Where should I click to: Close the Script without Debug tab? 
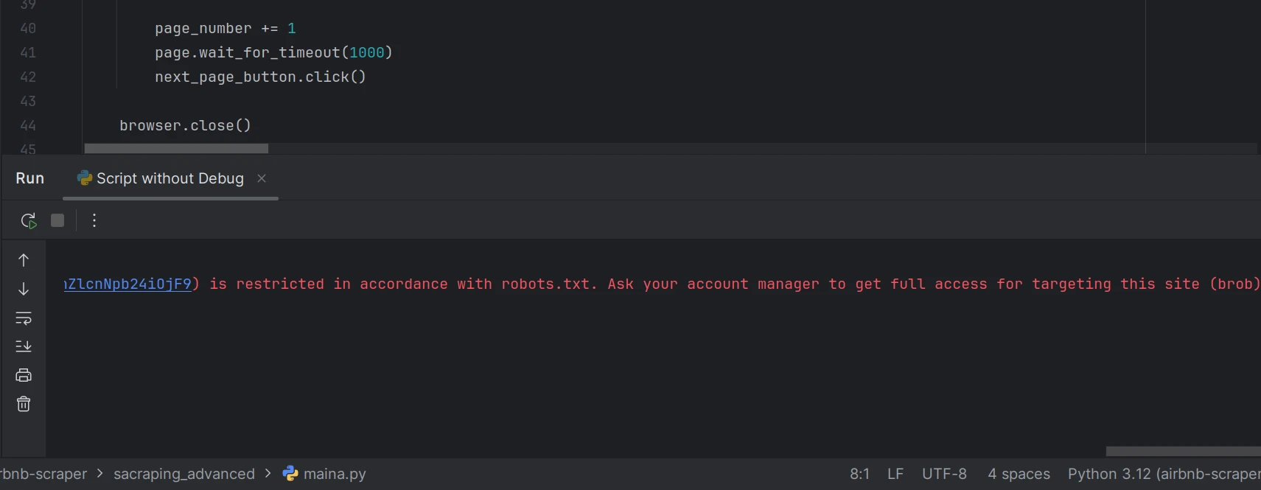click(262, 178)
